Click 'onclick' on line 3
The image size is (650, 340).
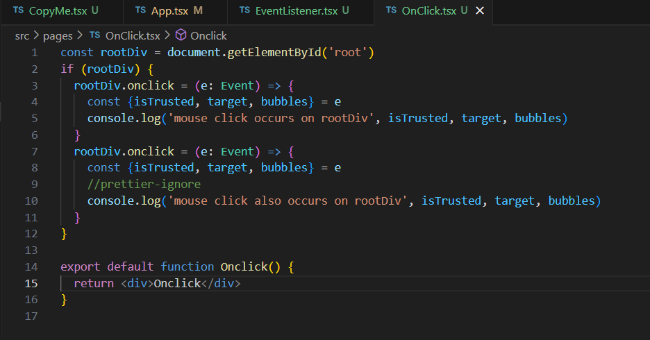[151, 86]
